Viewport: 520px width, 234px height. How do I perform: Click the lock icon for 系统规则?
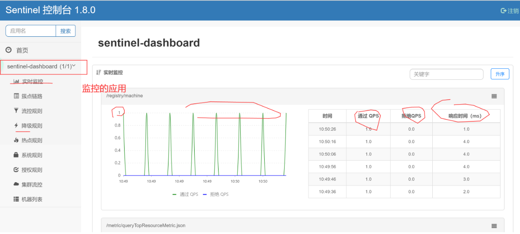click(16, 155)
